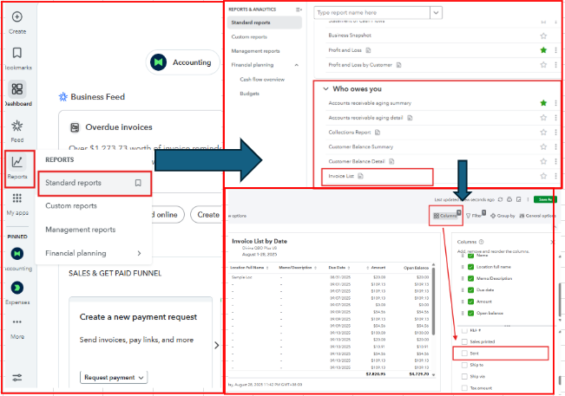The width and height of the screenshot is (565, 396).
Task: Refresh the Invoice List report
Action: [500, 199]
